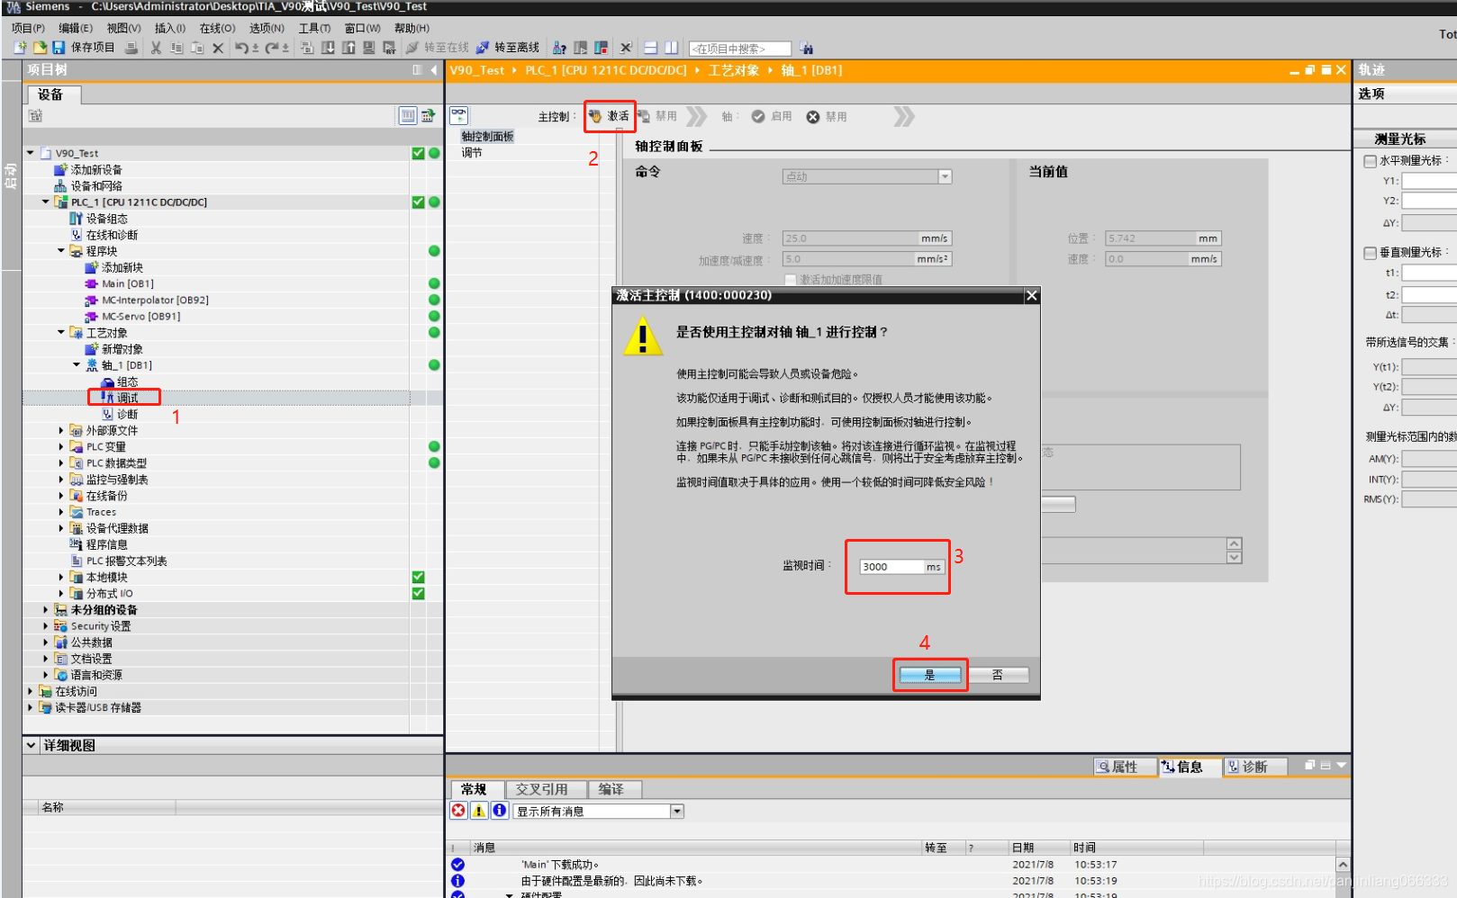Open the show all messages dropdown

[x=677, y=812]
